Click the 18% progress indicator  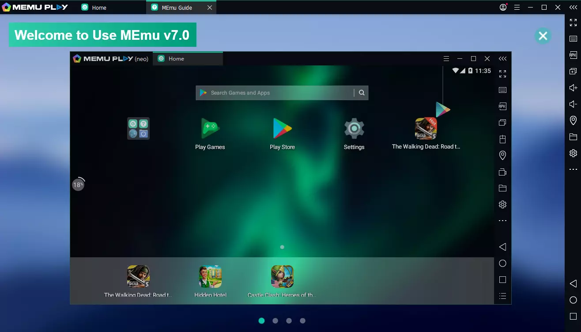pyautogui.click(x=78, y=184)
